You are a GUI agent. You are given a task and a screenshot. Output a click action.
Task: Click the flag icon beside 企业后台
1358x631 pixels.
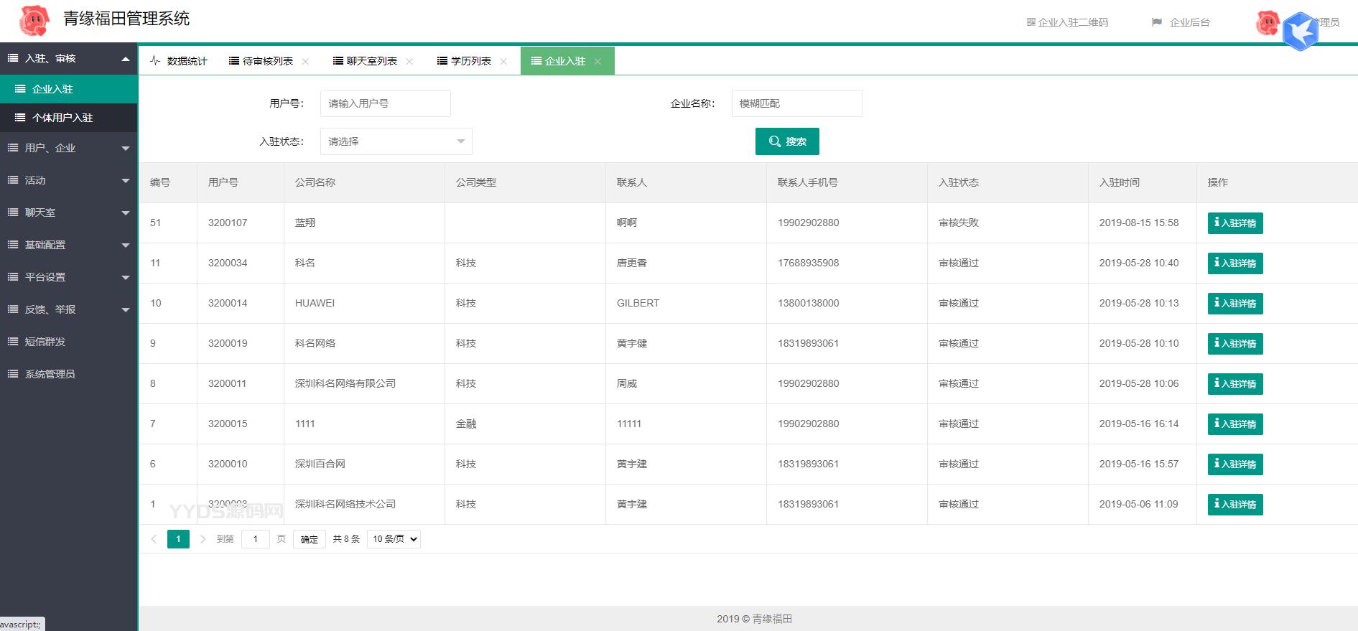click(x=1156, y=22)
